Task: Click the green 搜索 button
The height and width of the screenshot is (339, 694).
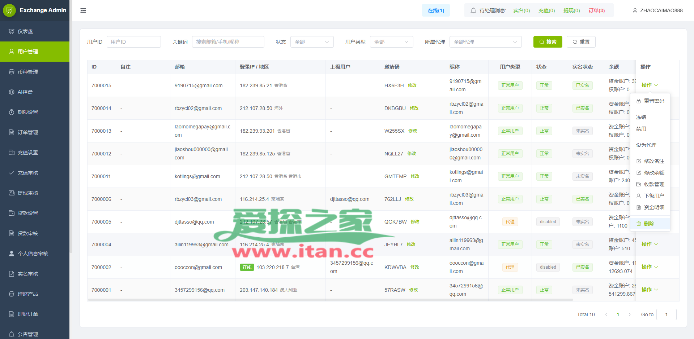Action: click(x=548, y=42)
